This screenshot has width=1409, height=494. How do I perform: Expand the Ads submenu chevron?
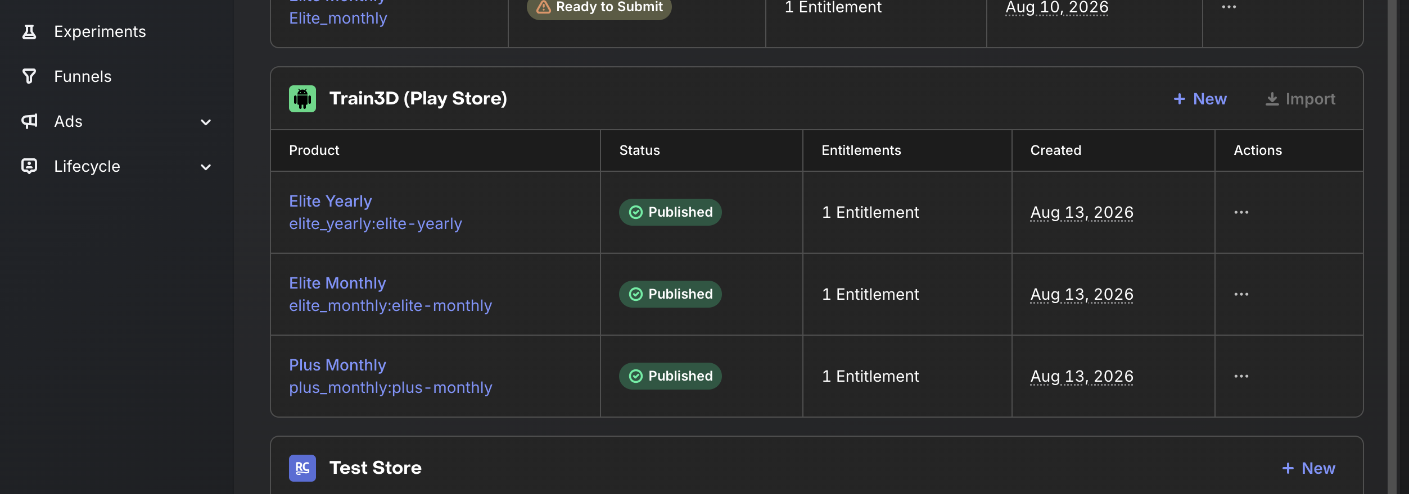tap(206, 122)
